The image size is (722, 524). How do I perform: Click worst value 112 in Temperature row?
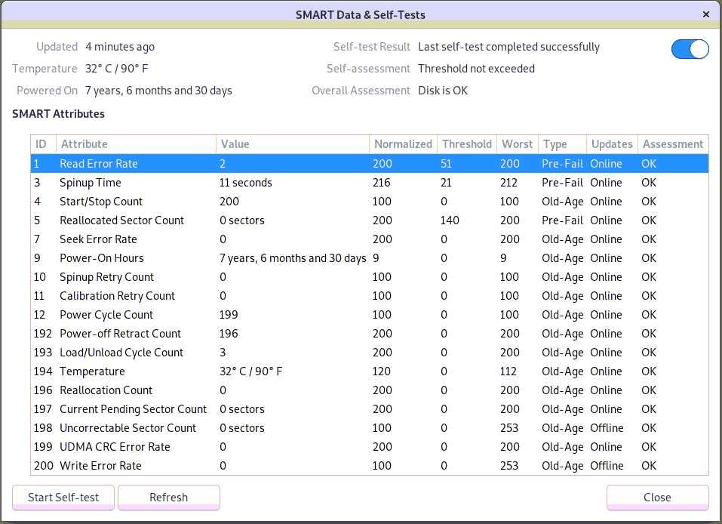(508, 371)
